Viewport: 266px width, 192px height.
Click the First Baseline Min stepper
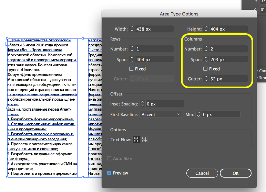(198, 114)
